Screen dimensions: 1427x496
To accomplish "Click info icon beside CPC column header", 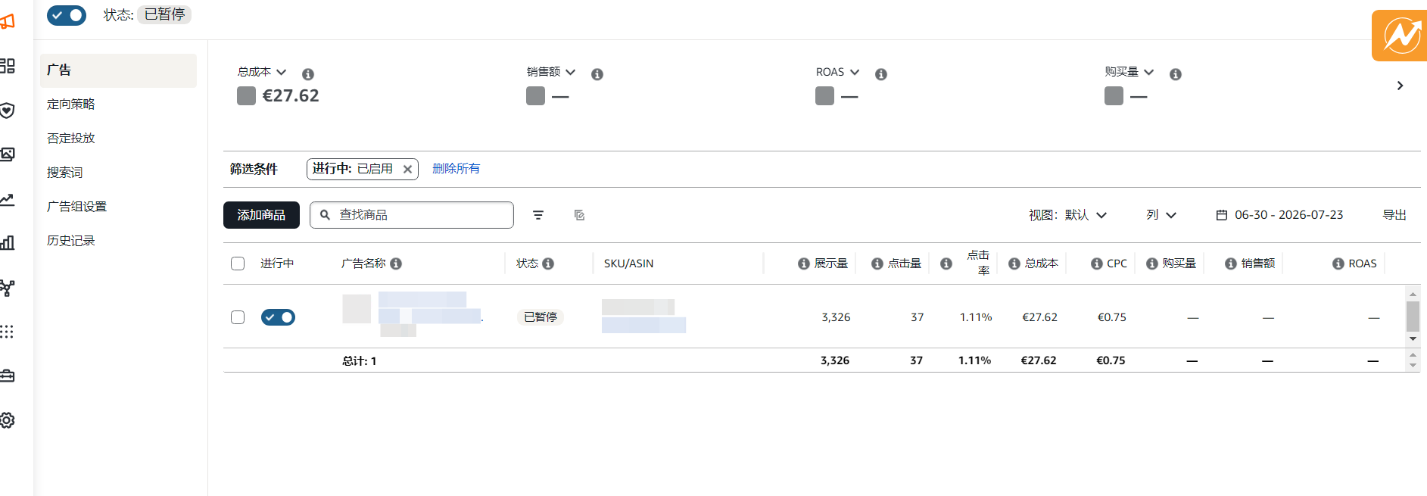I will click(x=1097, y=264).
